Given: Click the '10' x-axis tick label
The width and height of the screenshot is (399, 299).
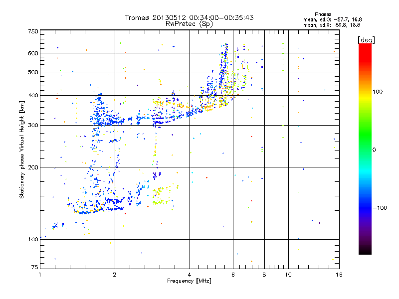Looking at the screenshot, I should click(288, 275).
